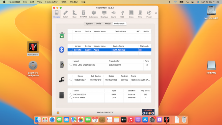
Task: Open the PCIe toolbar section
Action: click(140, 14)
